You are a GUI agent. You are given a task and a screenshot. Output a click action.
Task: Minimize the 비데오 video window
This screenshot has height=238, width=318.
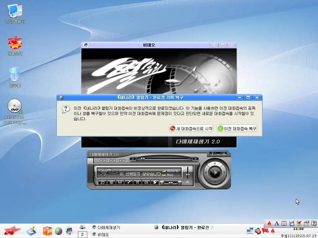coord(214,45)
